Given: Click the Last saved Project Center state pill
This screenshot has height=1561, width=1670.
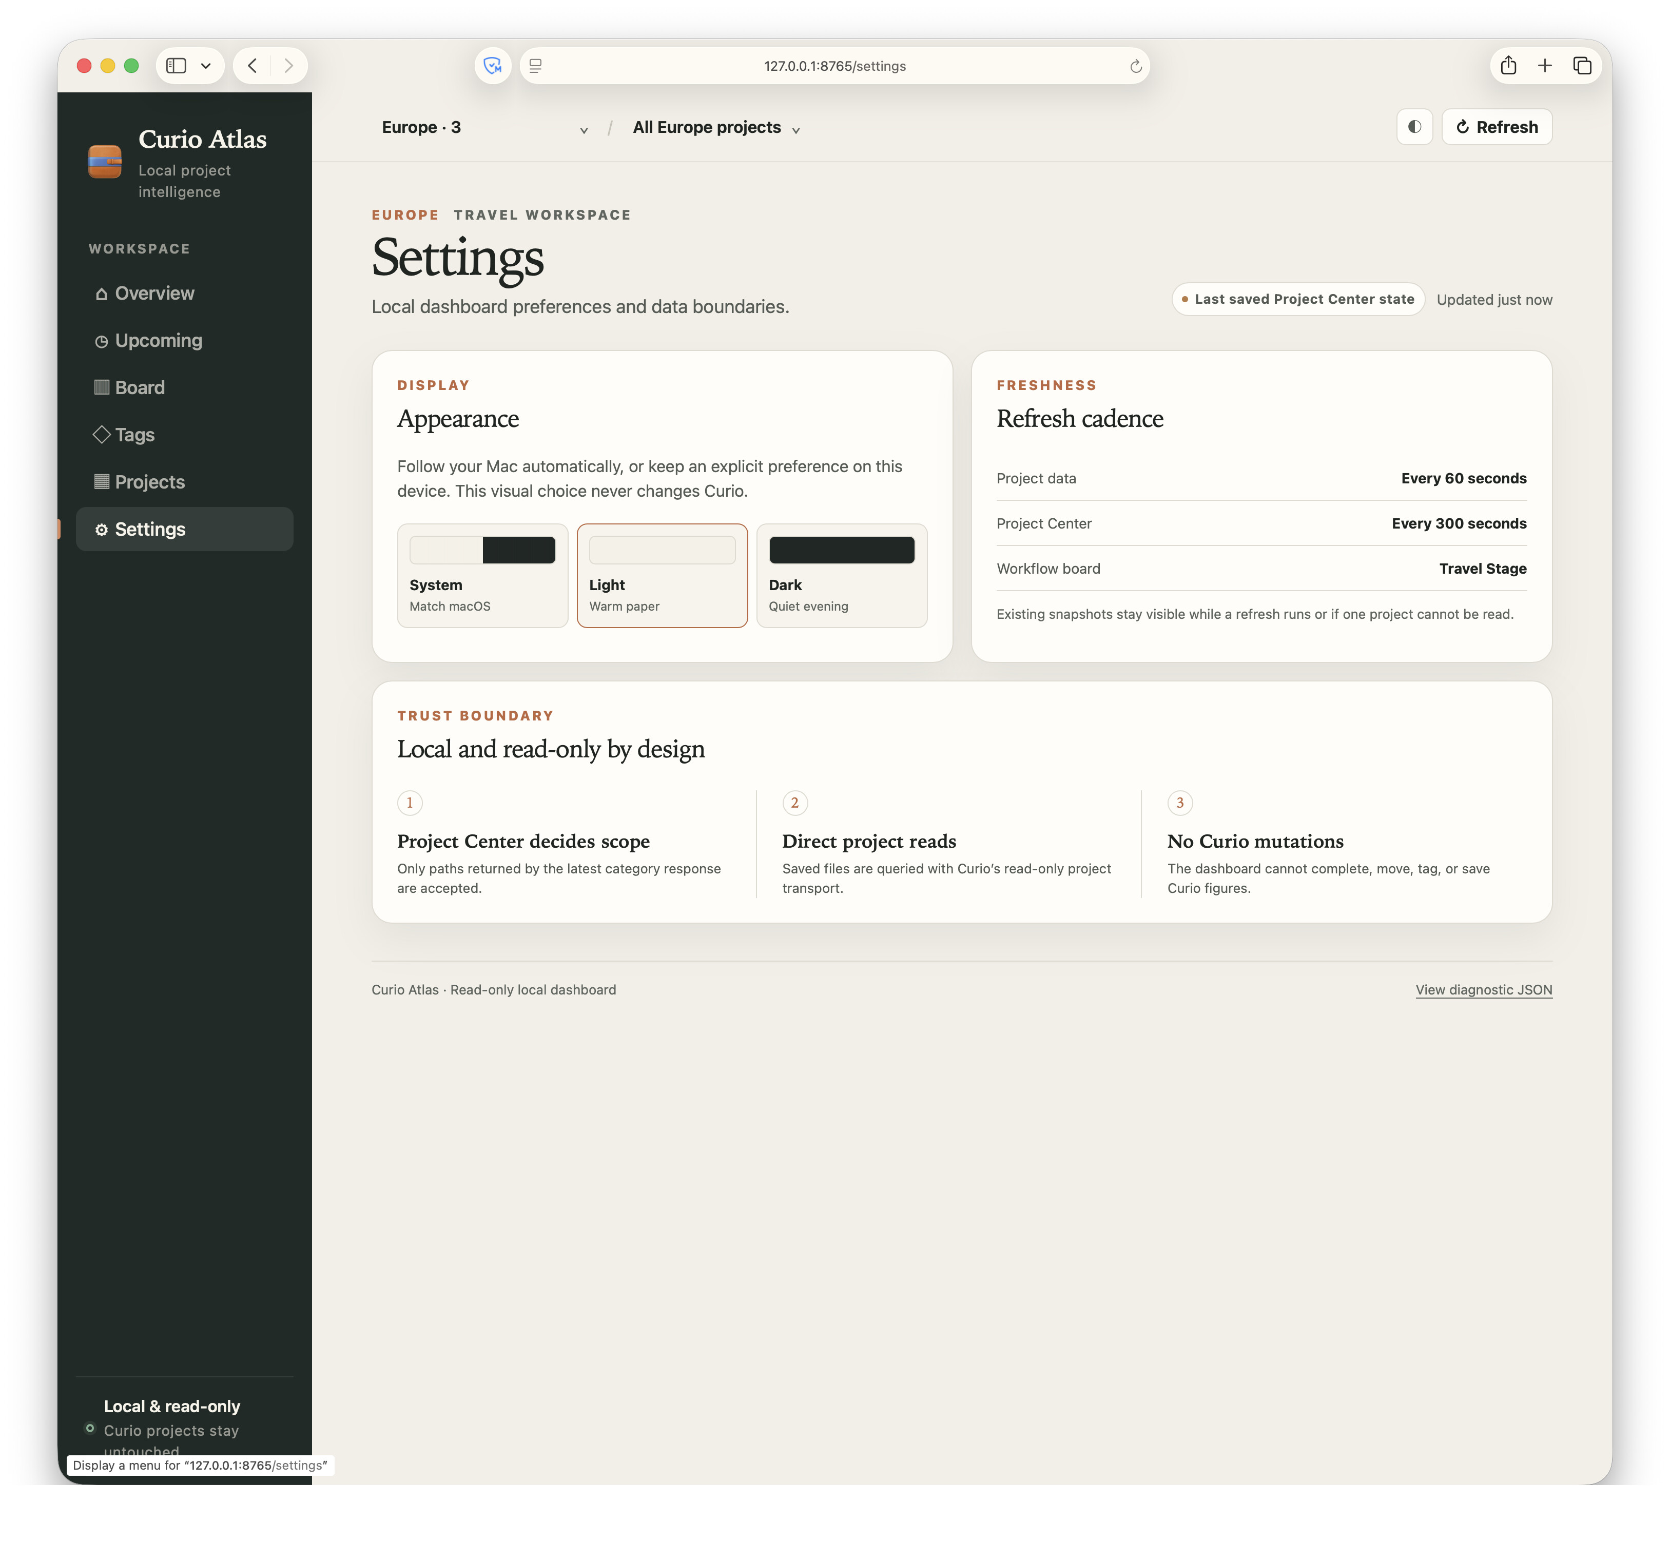Looking at the screenshot, I should (x=1298, y=299).
